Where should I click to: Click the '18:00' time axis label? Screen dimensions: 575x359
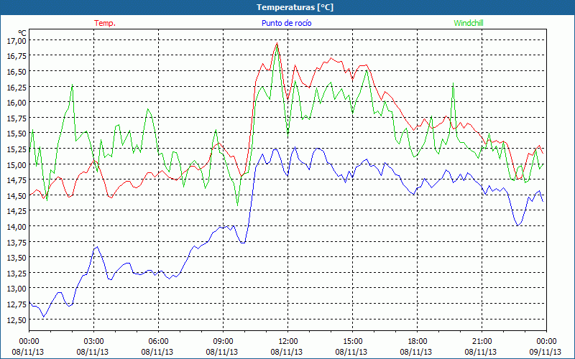(x=418, y=342)
